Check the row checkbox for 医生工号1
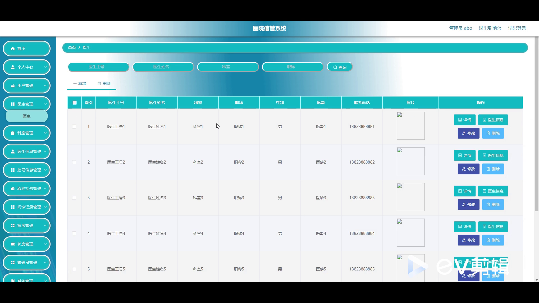The image size is (539, 303). tap(74, 127)
